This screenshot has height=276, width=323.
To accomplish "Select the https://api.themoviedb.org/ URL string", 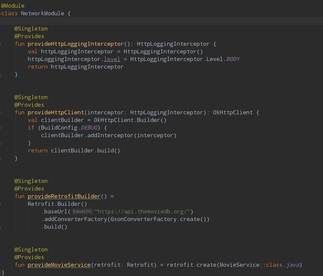I will pyautogui.click(x=142, y=212).
